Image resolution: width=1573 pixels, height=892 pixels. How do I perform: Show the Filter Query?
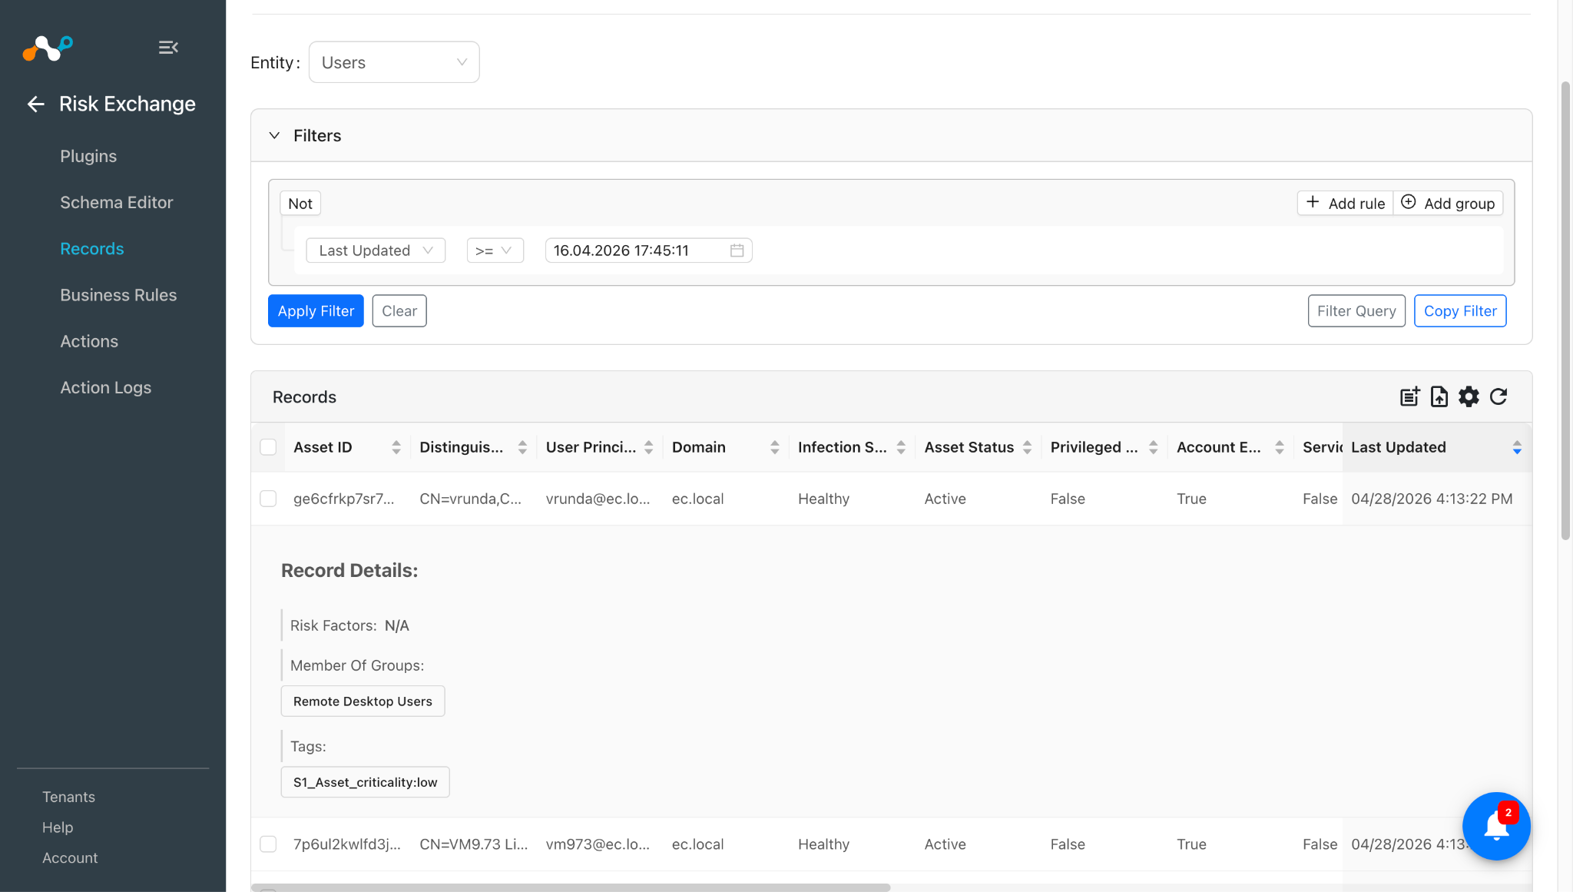(1356, 311)
